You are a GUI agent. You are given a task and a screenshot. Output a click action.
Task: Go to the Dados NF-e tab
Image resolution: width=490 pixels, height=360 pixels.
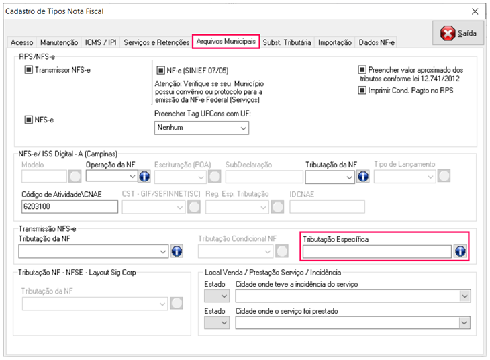point(377,42)
